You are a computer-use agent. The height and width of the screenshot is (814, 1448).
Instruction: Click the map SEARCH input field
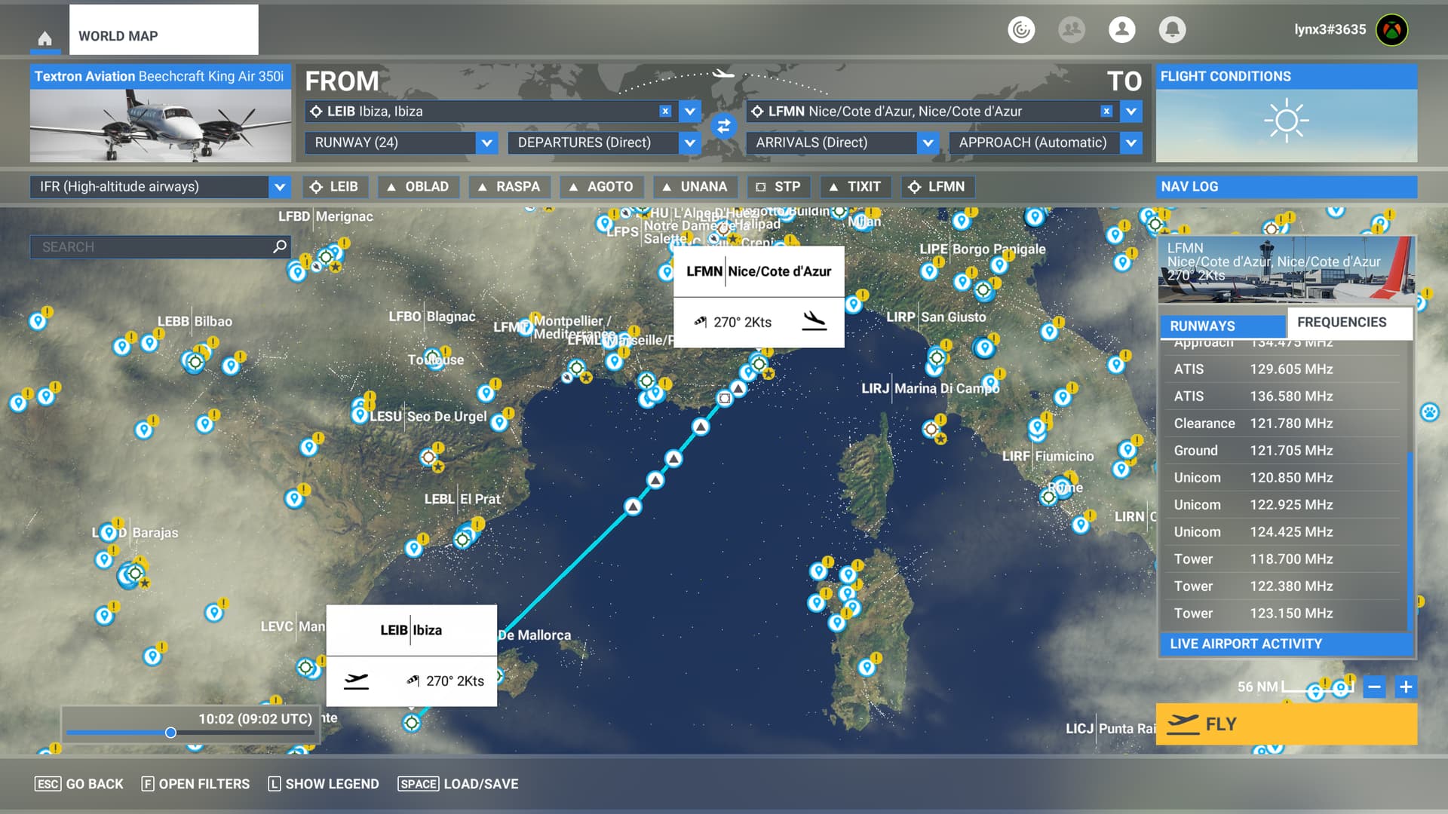click(151, 247)
